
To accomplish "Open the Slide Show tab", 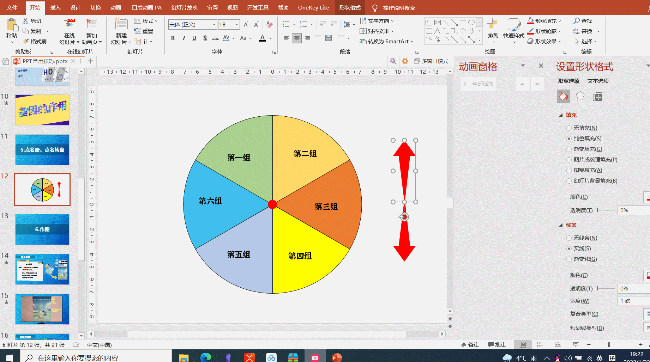I will [184, 7].
